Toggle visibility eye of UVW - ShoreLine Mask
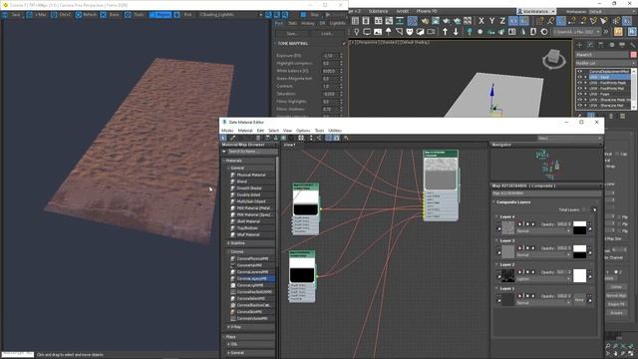Screen dimensions: 638x359 pyautogui.click(x=580, y=100)
